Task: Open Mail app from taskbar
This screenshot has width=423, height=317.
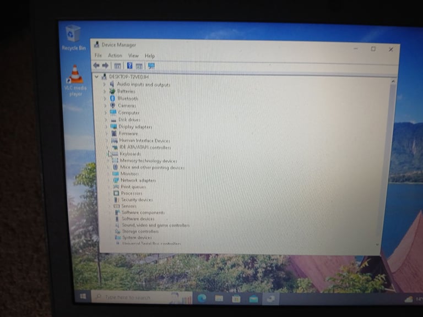Action: (253, 299)
